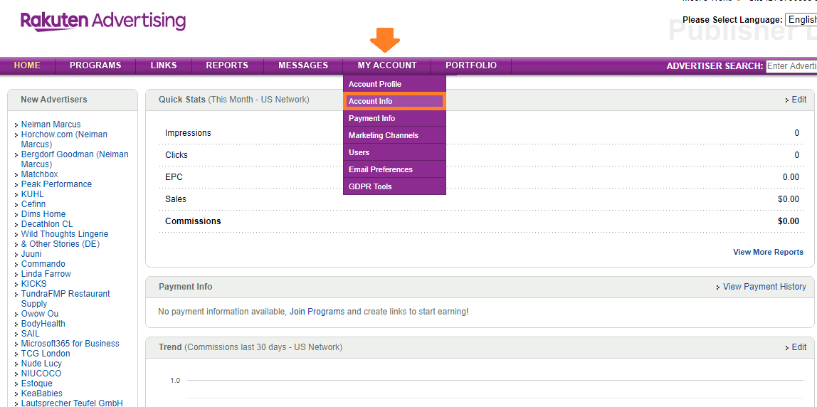Open Neiman Marcus advertiser link
This screenshot has width=817, height=407.
[51, 125]
